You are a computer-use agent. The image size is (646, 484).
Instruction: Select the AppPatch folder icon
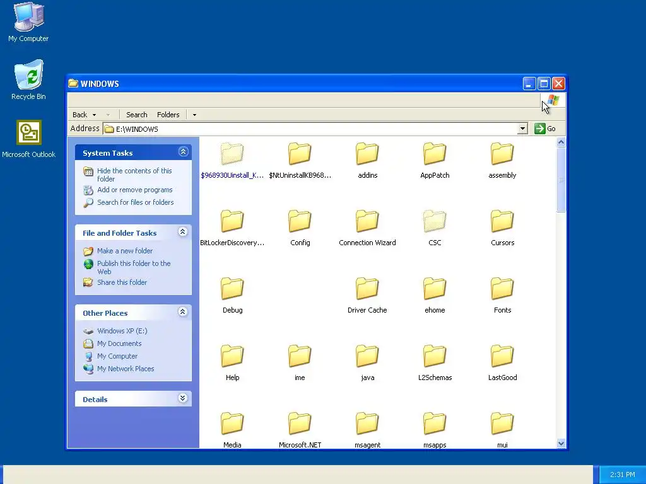click(435, 154)
